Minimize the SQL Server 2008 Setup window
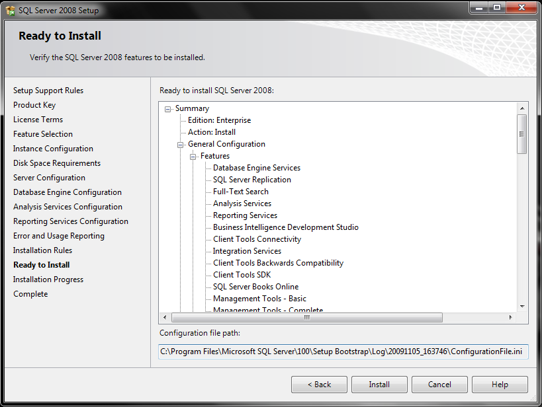Screen dimensions: 542x407 click(x=478, y=7)
